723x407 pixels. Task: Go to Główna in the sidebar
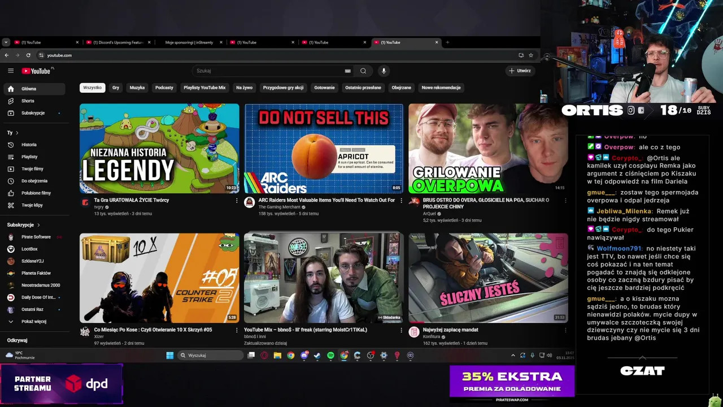pyautogui.click(x=35, y=89)
